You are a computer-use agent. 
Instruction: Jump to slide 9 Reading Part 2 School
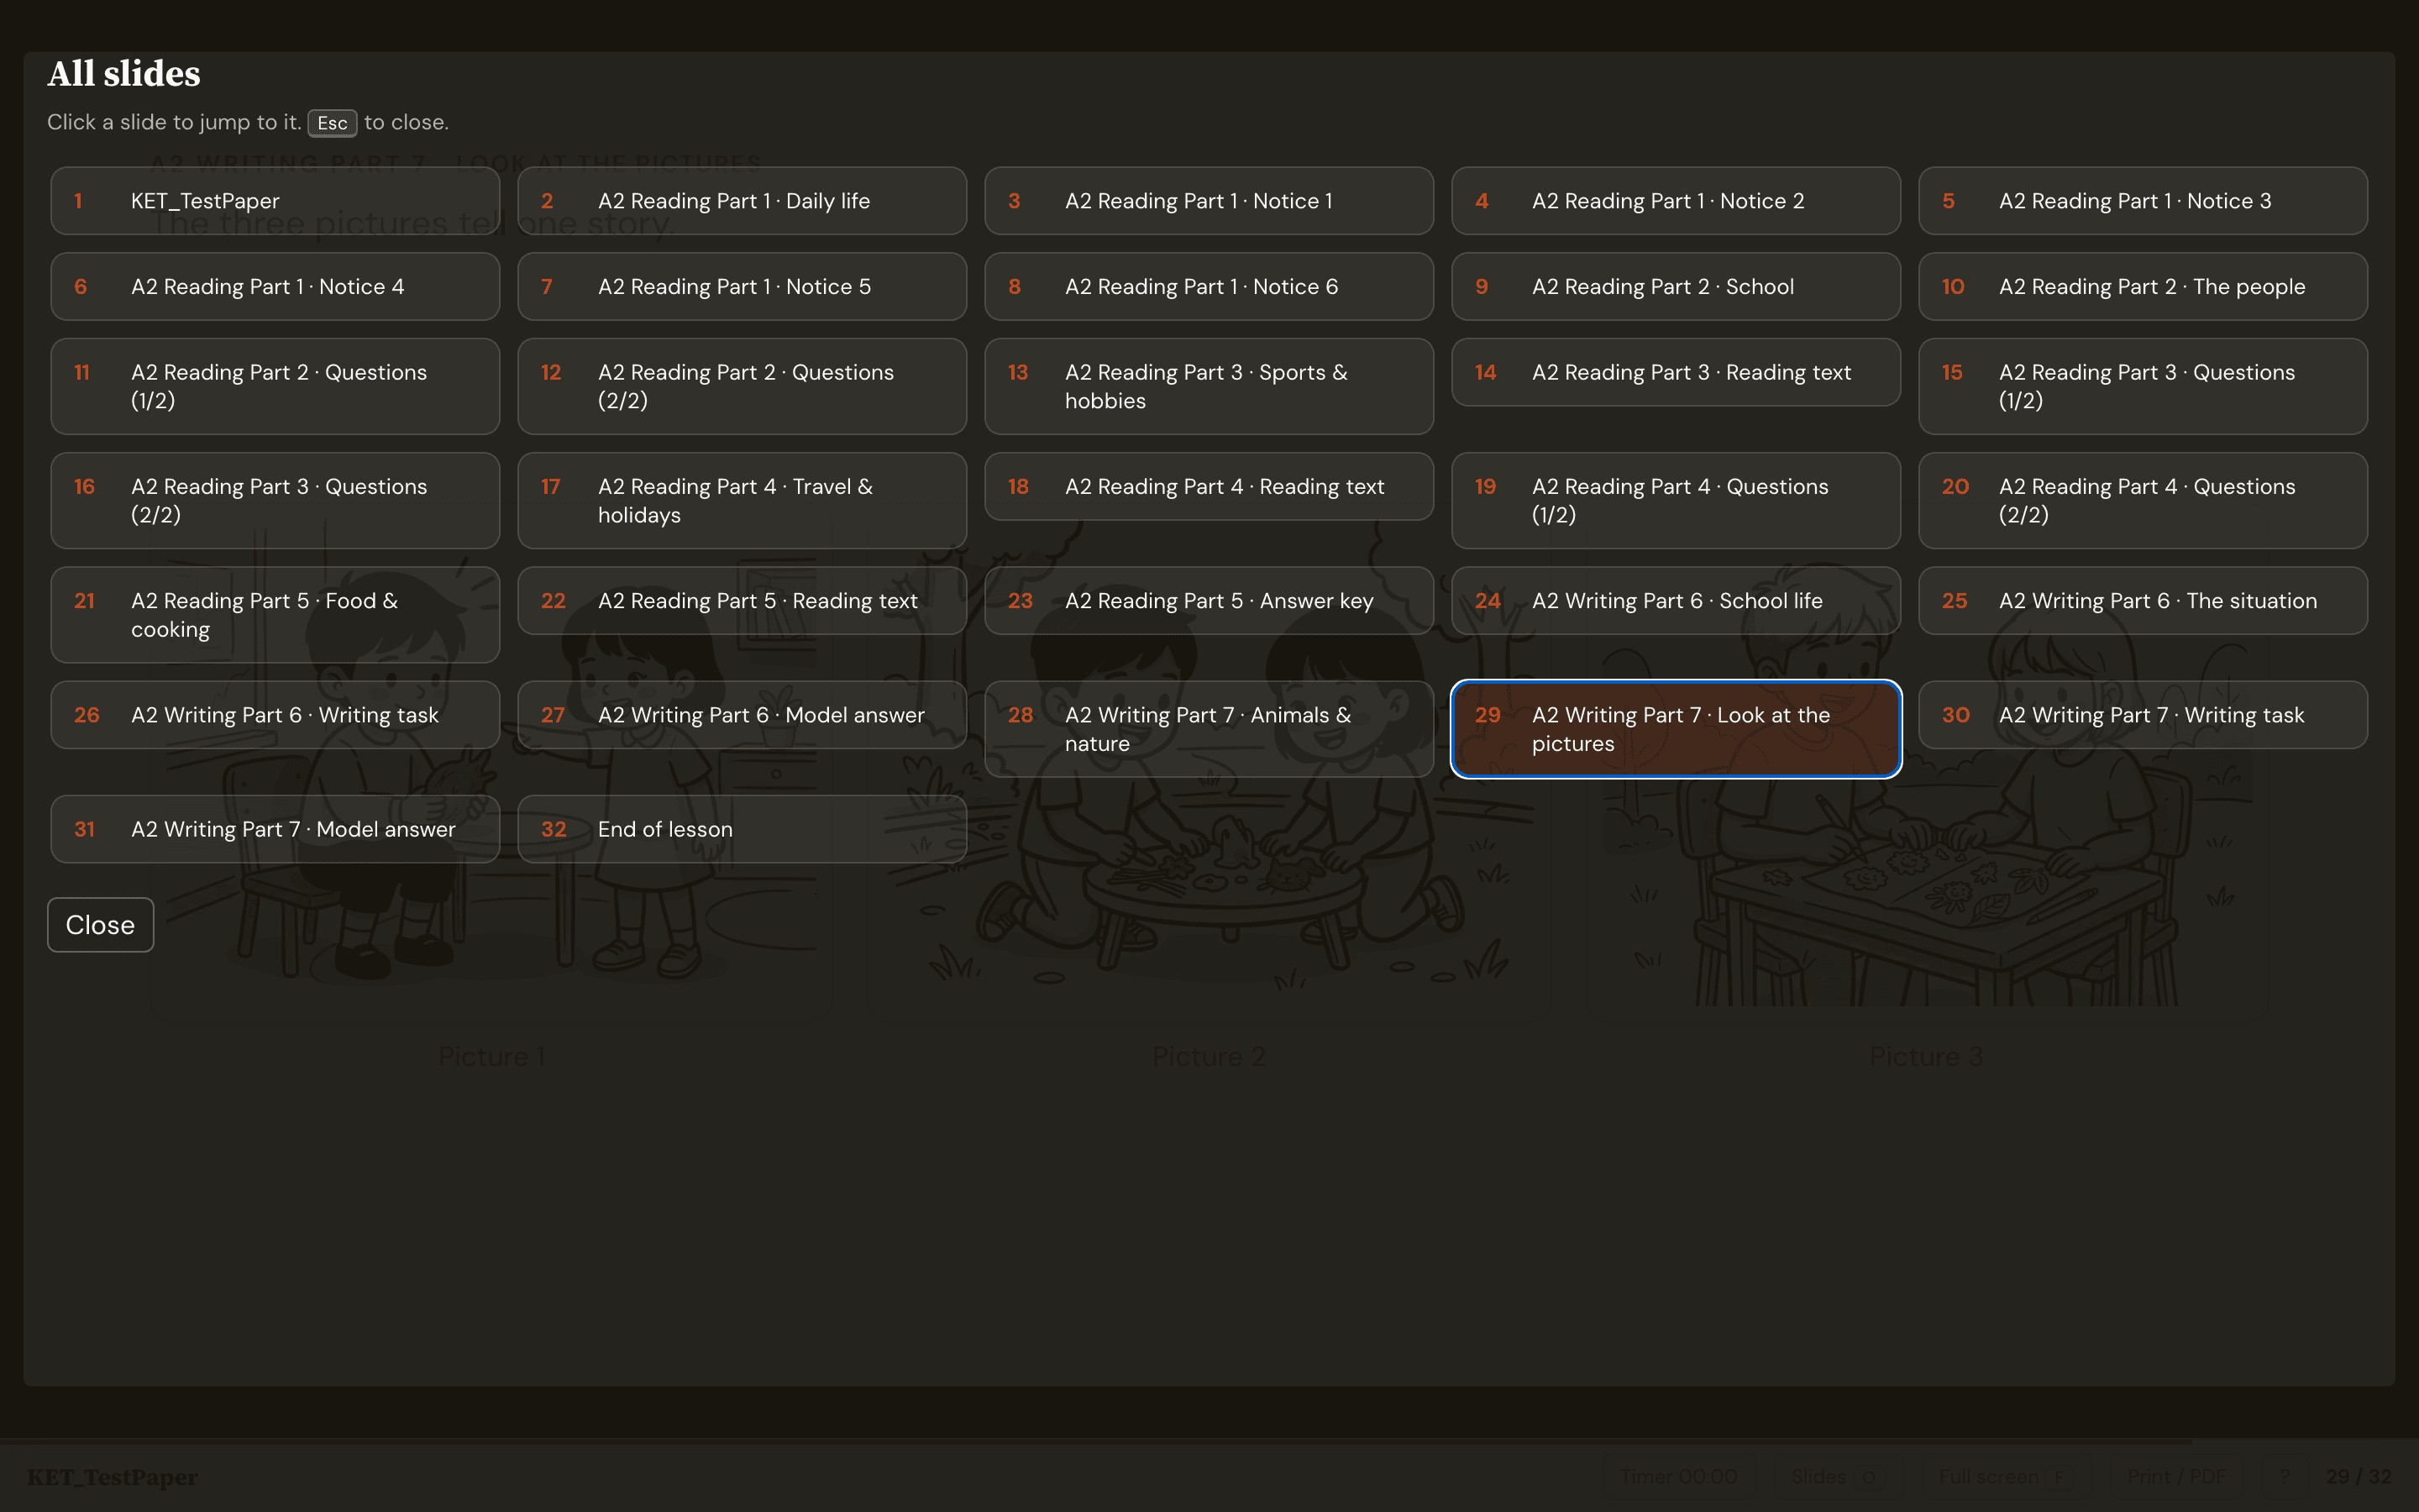pos(1676,287)
